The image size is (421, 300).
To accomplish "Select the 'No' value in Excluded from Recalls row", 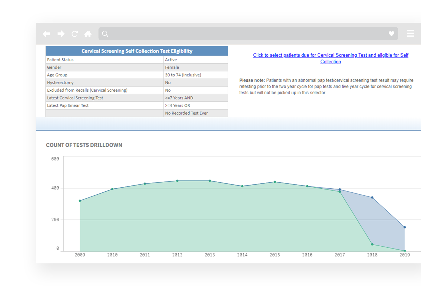I will pyautogui.click(x=168, y=90).
